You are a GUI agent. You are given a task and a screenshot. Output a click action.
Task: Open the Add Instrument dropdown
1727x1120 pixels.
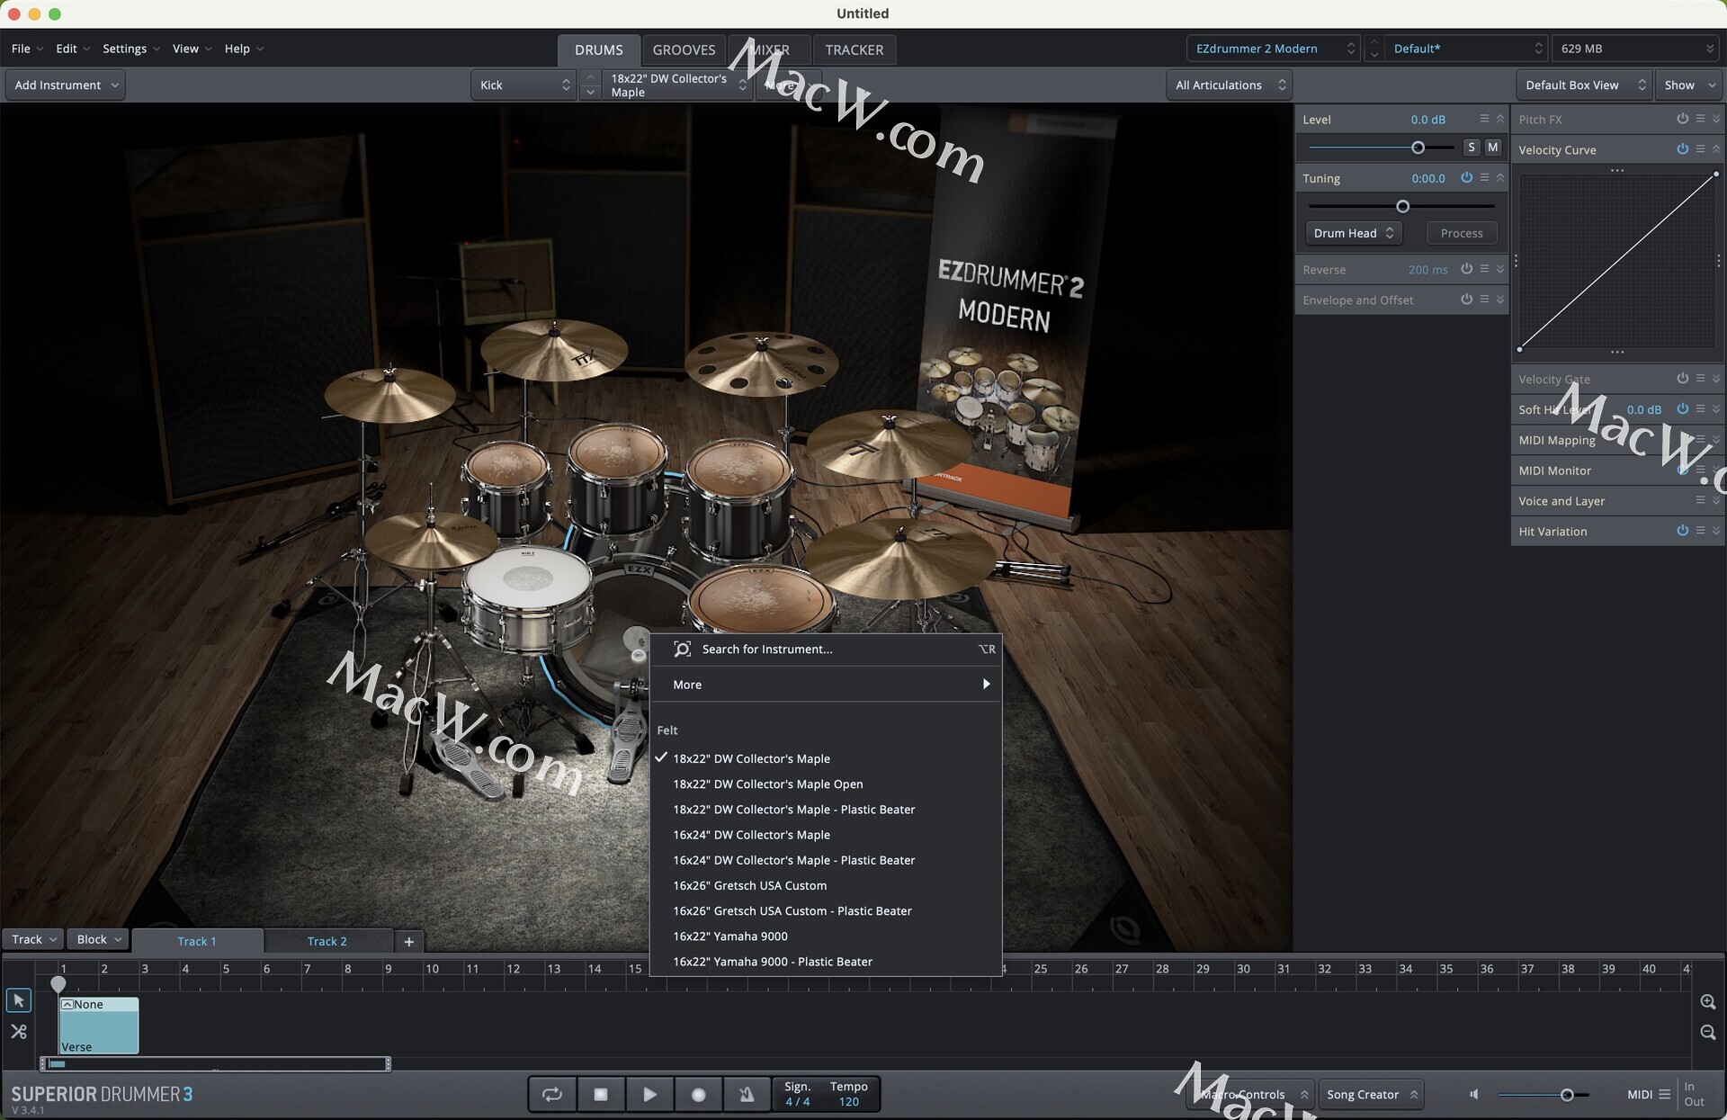[66, 85]
